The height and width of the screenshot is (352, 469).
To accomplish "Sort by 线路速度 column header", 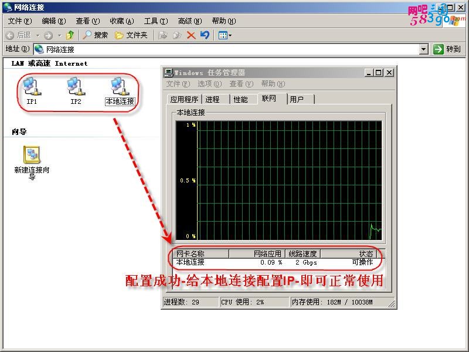I will [x=303, y=254].
